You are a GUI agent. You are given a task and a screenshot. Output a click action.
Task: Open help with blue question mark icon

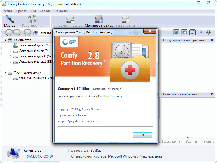pyautogui.click(x=208, y=32)
